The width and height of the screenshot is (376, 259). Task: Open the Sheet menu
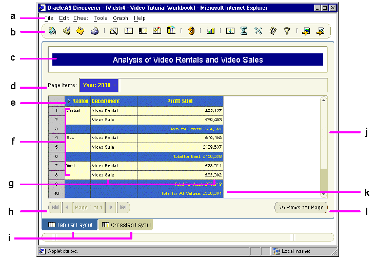81,18
